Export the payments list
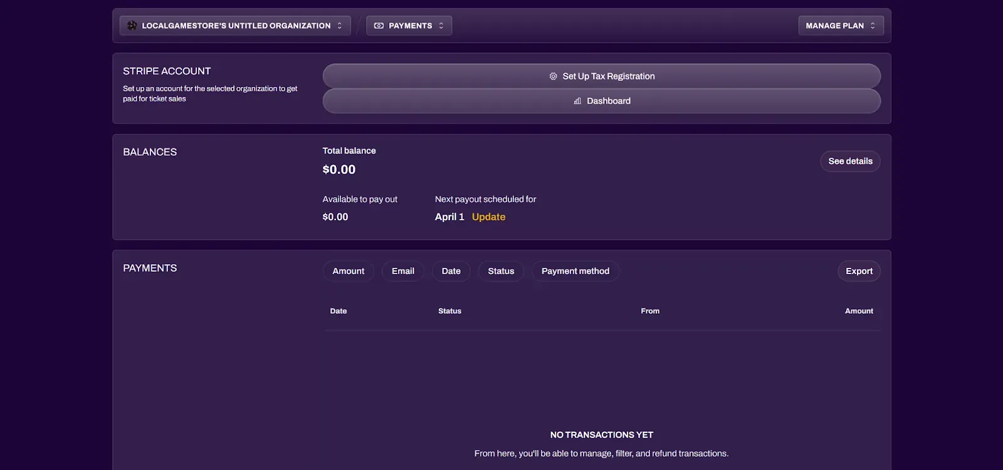The image size is (1003, 470). tap(859, 271)
